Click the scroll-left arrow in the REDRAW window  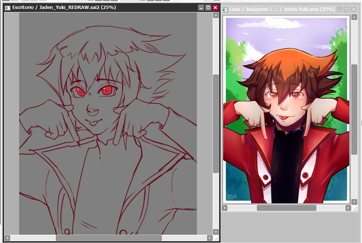[x=8, y=238]
